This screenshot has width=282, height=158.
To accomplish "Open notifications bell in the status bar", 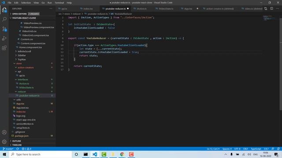I will (x=278, y=149).
